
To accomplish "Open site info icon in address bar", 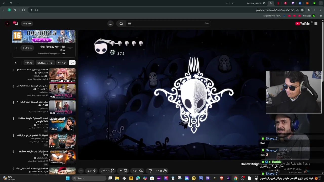I will [302, 10].
